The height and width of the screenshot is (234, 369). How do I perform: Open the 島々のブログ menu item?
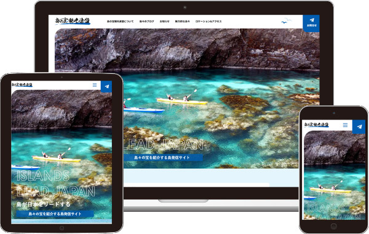(146, 22)
